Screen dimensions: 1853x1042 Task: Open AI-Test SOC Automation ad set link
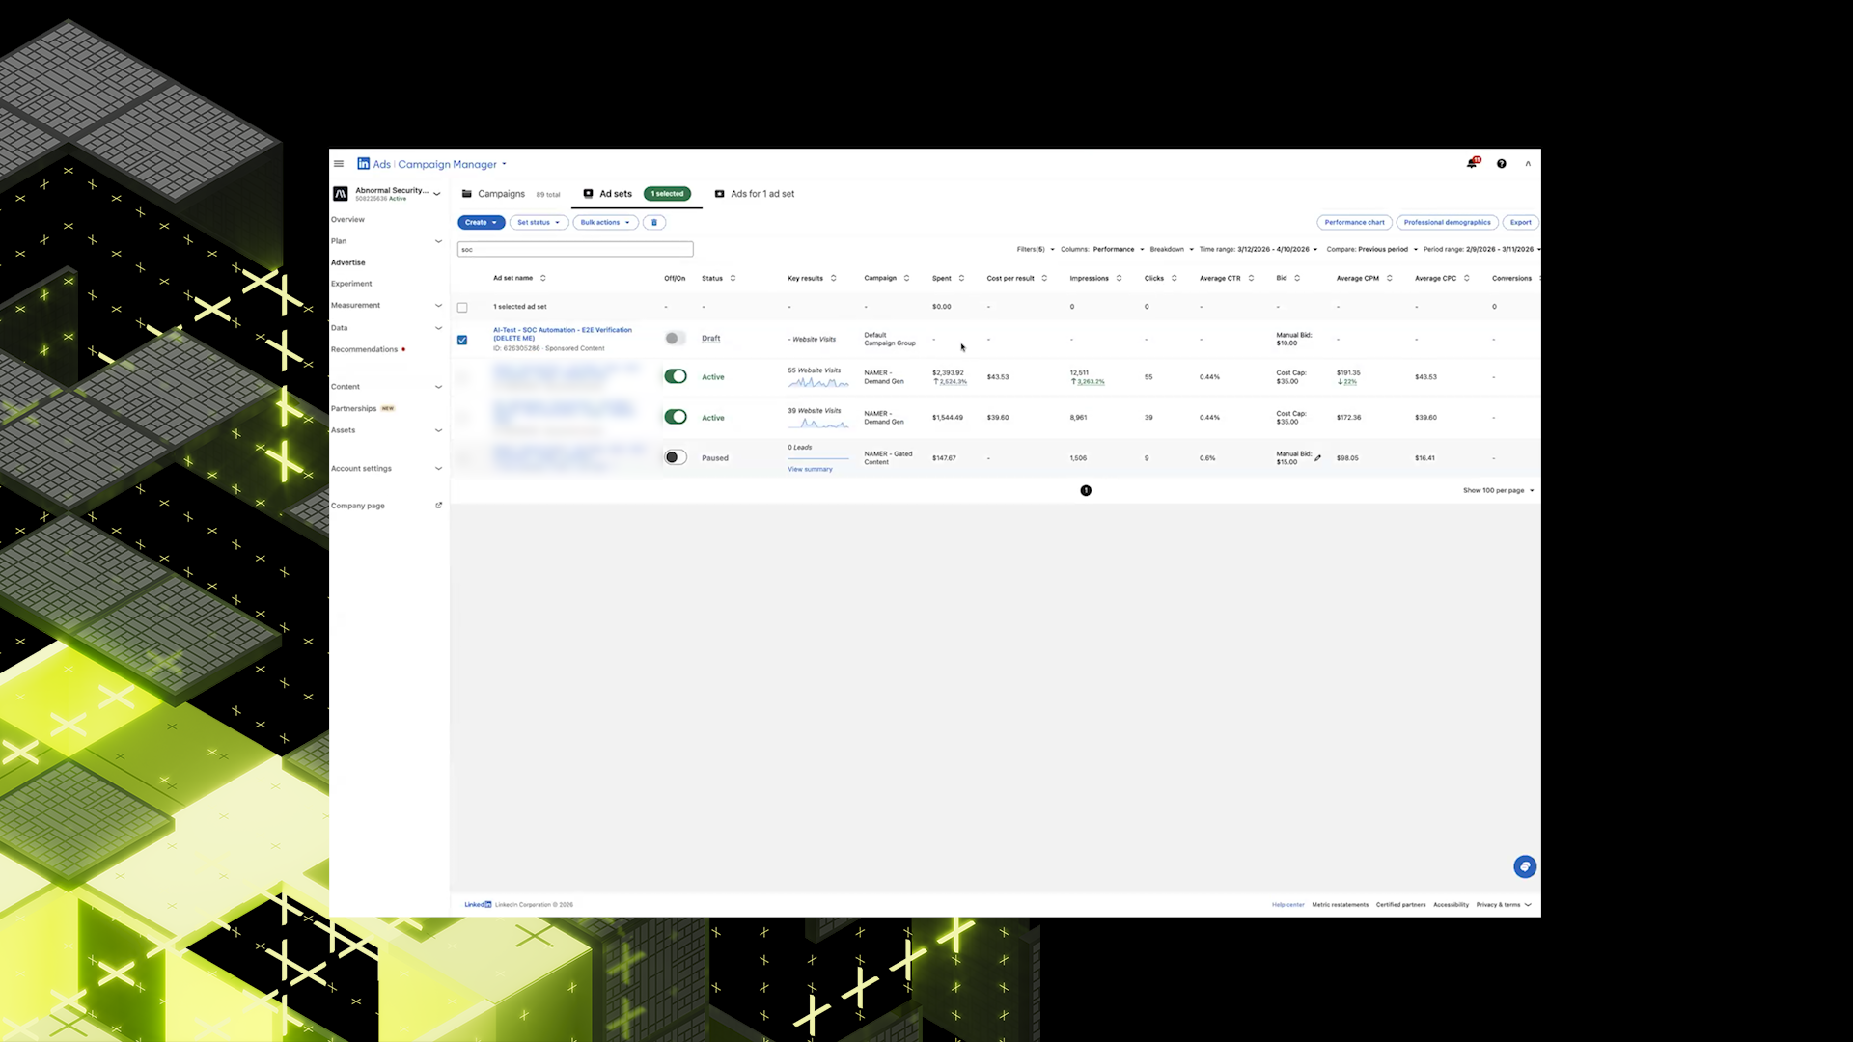[x=563, y=334]
